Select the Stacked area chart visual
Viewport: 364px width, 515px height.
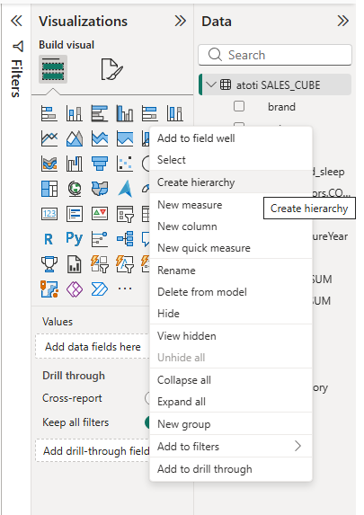click(100, 138)
